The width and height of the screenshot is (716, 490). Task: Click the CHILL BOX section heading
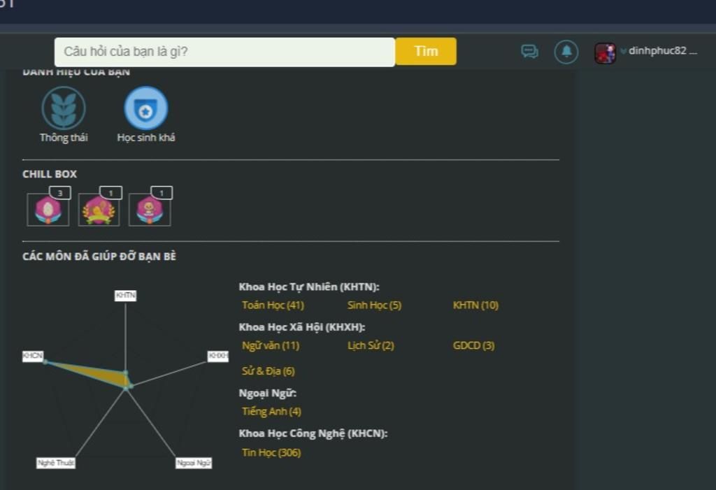pos(50,174)
